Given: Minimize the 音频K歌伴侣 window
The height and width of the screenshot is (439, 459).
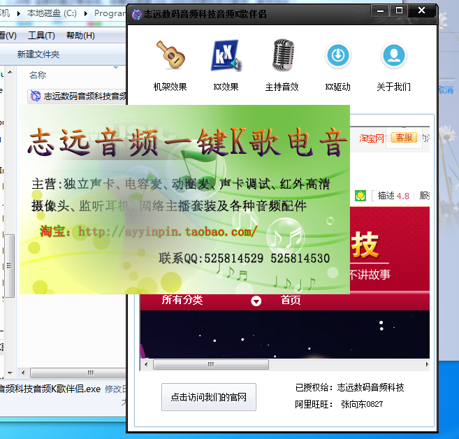Looking at the screenshot, I should click(x=380, y=10).
